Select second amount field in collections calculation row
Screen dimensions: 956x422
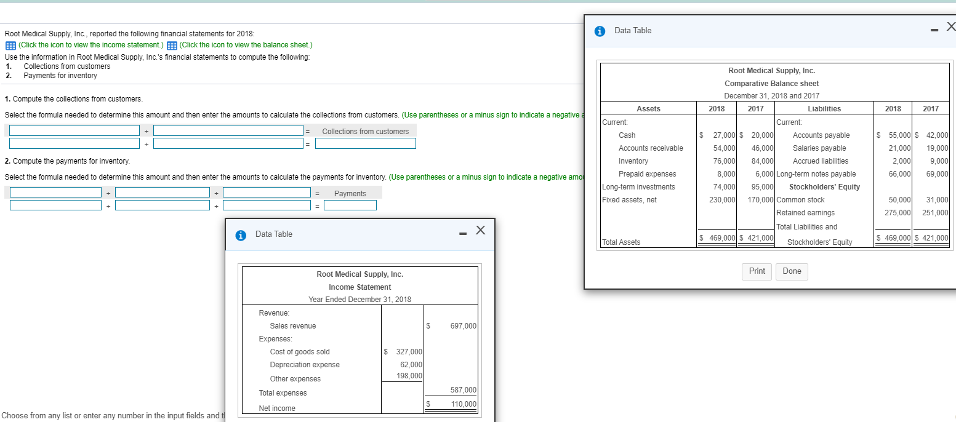[x=228, y=143]
